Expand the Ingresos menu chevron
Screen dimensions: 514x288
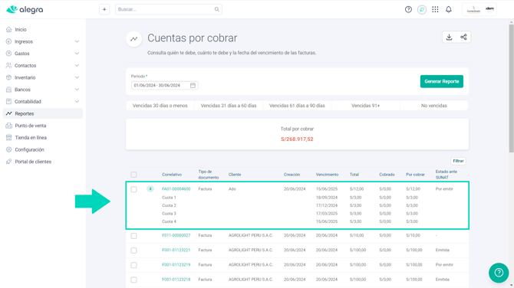pyautogui.click(x=77, y=41)
